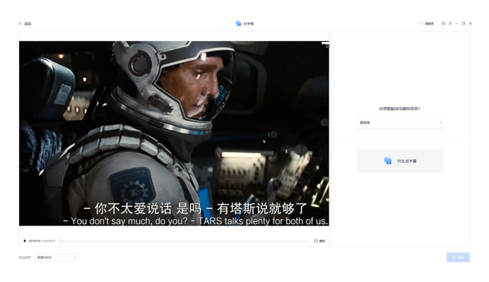Click the 你想要翻译成哪种语言? prompt text
This screenshot has height=282, width=489.
tap(400, 109)
